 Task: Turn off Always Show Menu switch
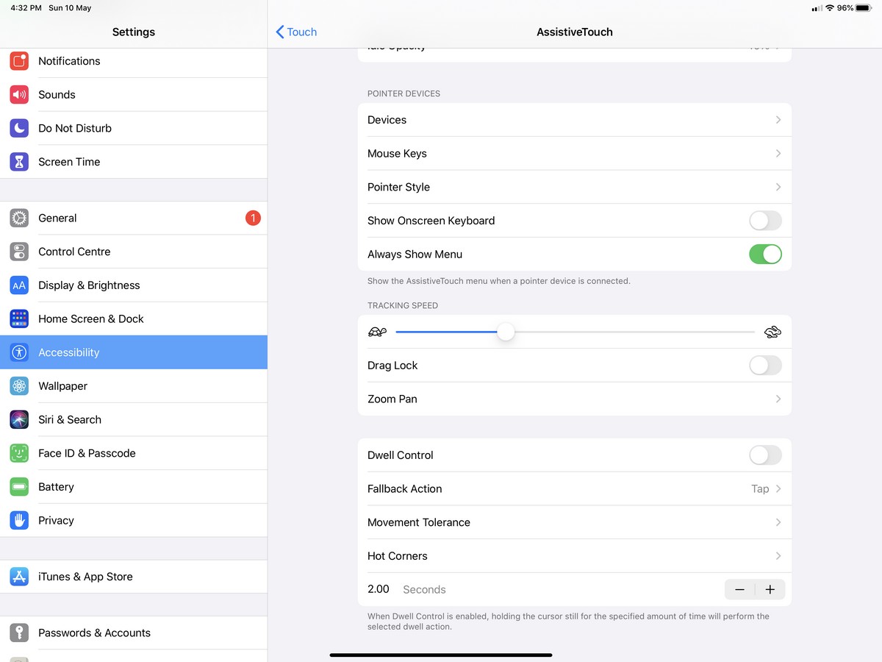tap(765, 255)
